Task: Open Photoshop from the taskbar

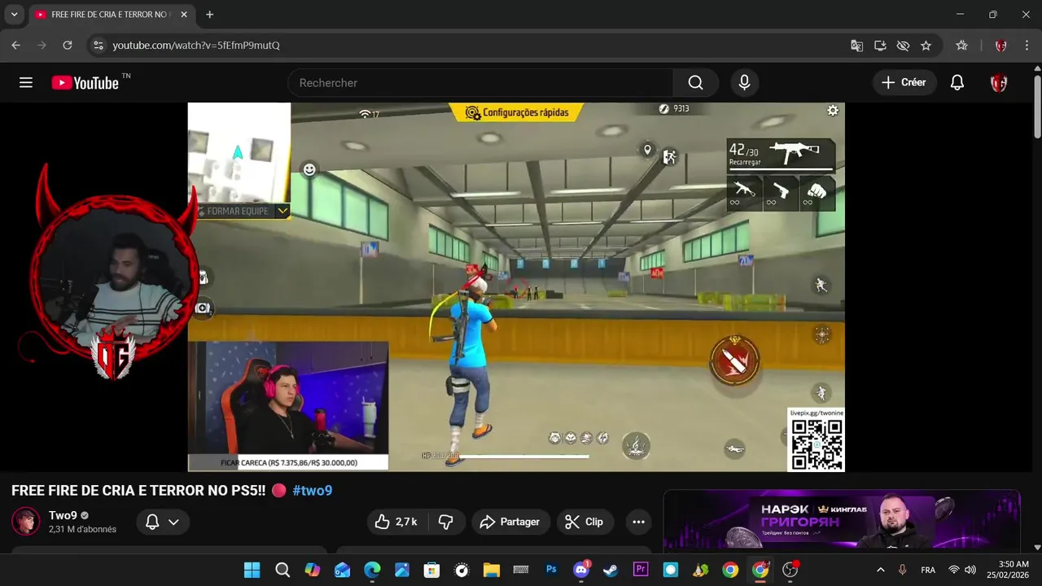Action: click(551, 570)
